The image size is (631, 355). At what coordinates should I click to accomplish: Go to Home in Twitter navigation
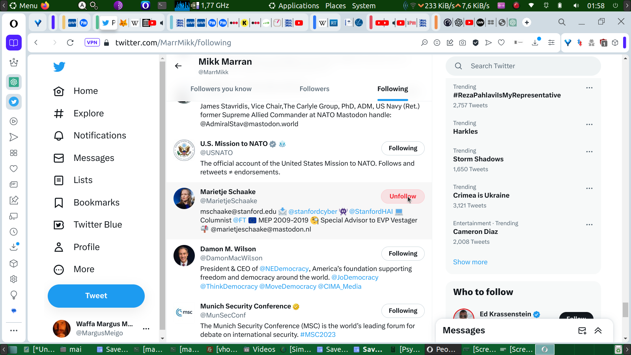pos(76,91)
